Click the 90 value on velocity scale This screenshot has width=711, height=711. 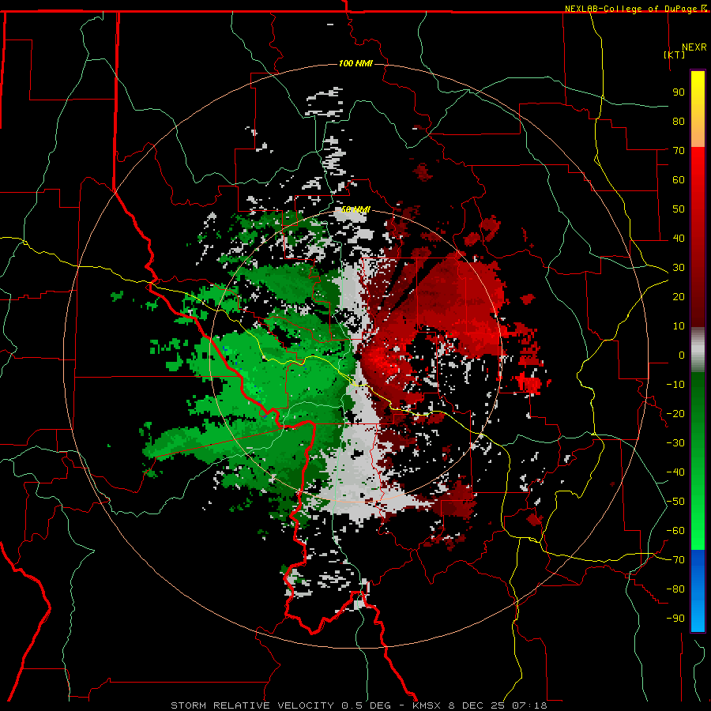coord(679,92)
